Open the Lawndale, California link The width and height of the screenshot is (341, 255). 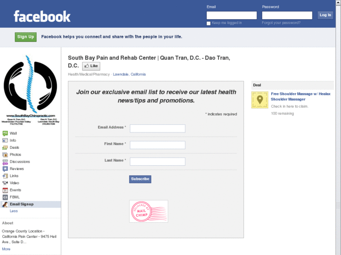coord(129,74)
